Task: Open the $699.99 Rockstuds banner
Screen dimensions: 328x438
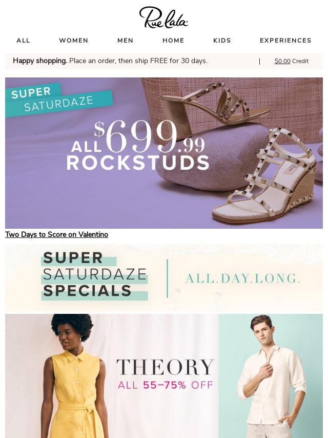Action: pos(164,153)
